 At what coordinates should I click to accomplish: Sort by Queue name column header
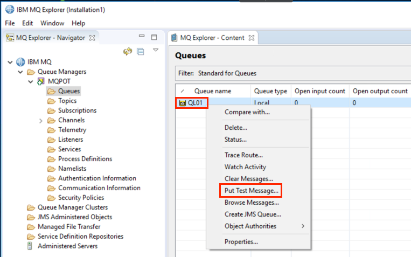[213, 91]
